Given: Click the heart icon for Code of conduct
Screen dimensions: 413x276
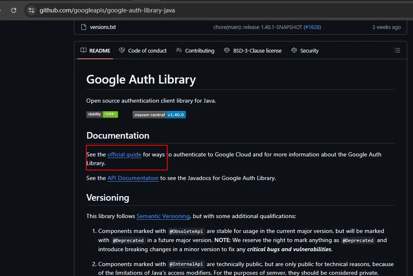Looking at the screenshot, I should (x=122, y=50).
